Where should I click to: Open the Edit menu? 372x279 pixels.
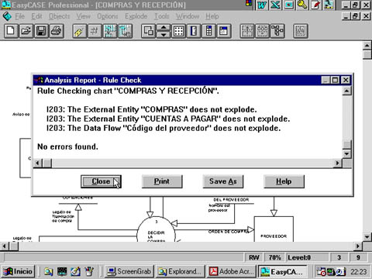36,16
